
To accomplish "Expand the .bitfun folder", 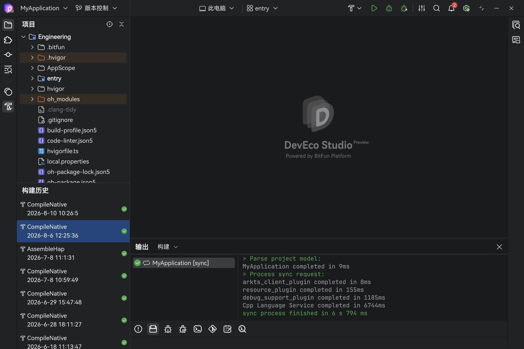I will 32,47.
